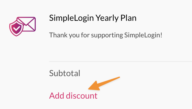Click SimpleLogin! at the end of the thank-you line
The height and width of the screenshot is (109, 192).
[143, 35]
